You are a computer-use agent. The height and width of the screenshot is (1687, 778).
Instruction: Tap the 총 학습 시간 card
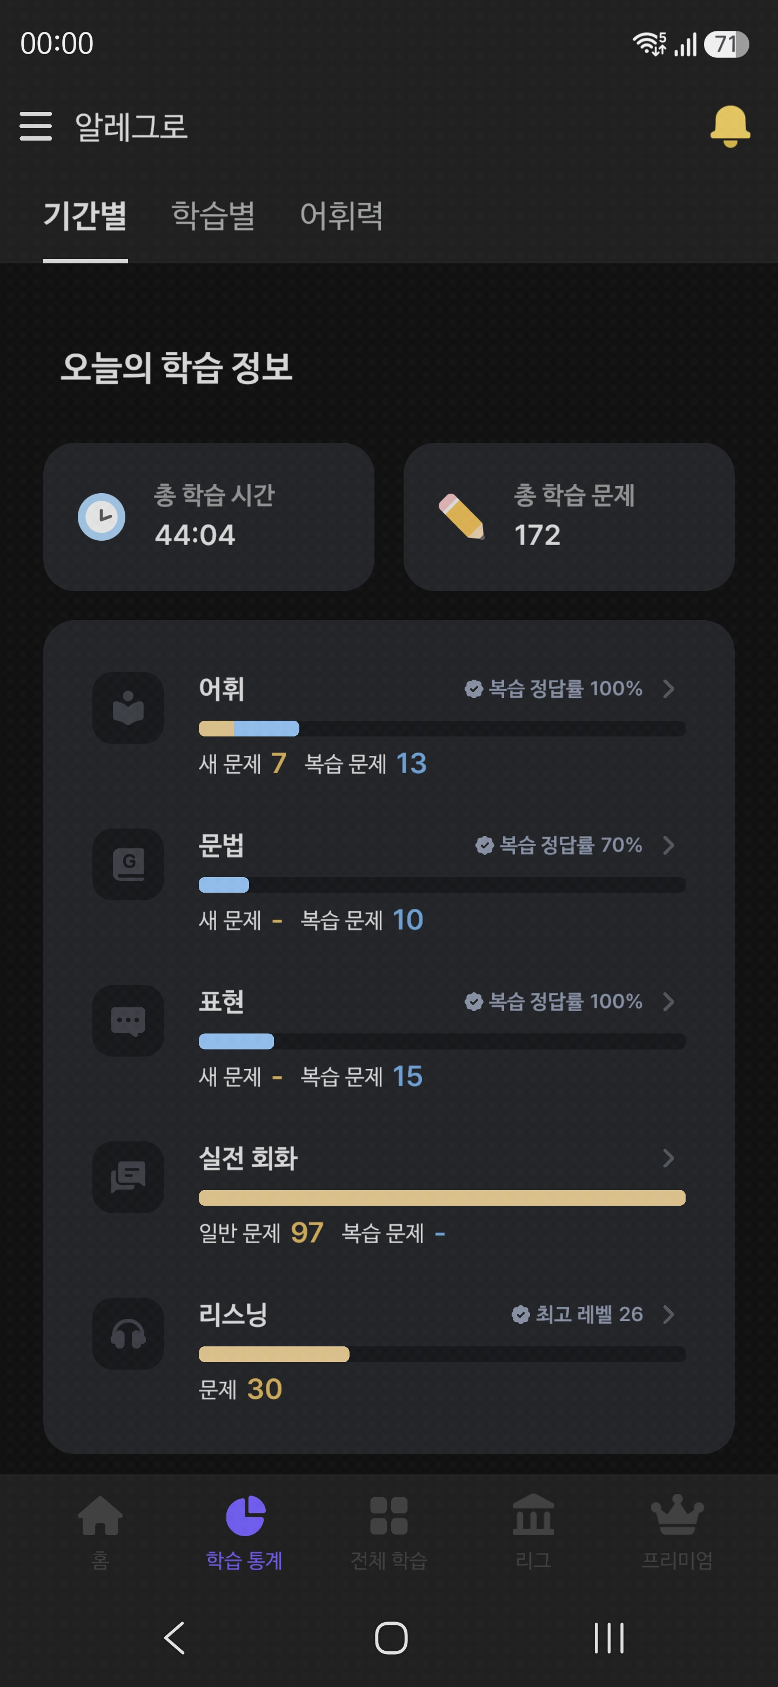[x=209, y=517]
